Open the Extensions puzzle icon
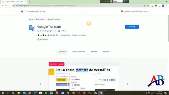This screenshot has height=95, width=169. (156, 6)
